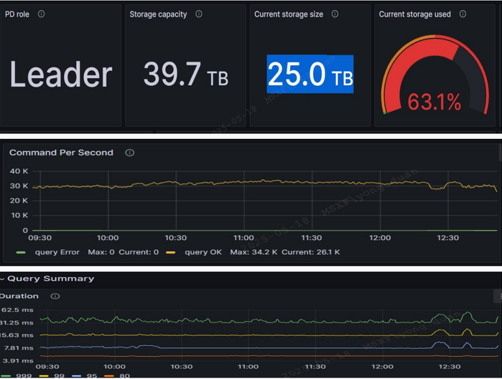Click the Leader status value
The height and width of the screenshot is (379, 502).
[61, 75]
